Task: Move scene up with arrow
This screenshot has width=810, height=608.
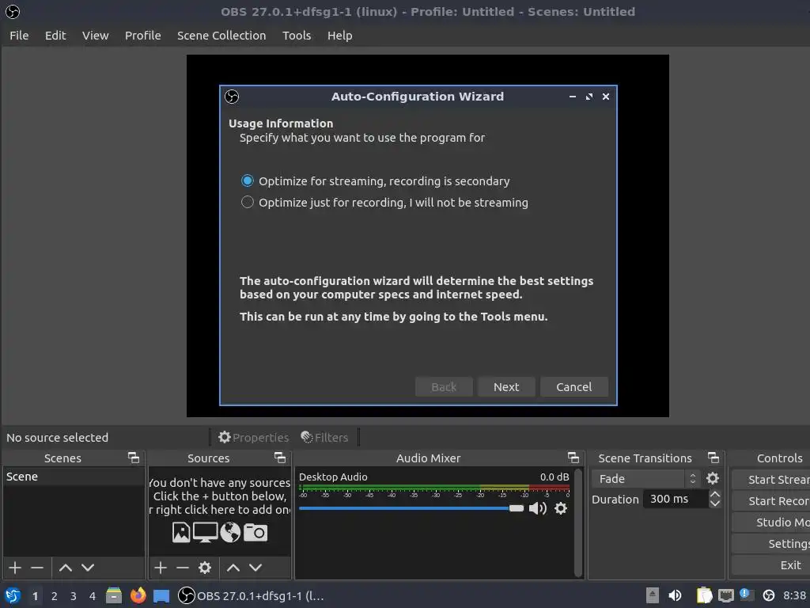Action: pos(66,568)
